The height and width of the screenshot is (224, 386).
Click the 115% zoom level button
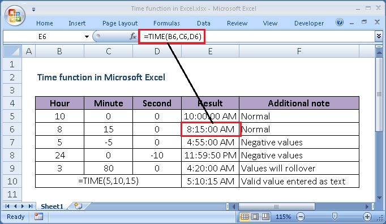pos(283,217)
